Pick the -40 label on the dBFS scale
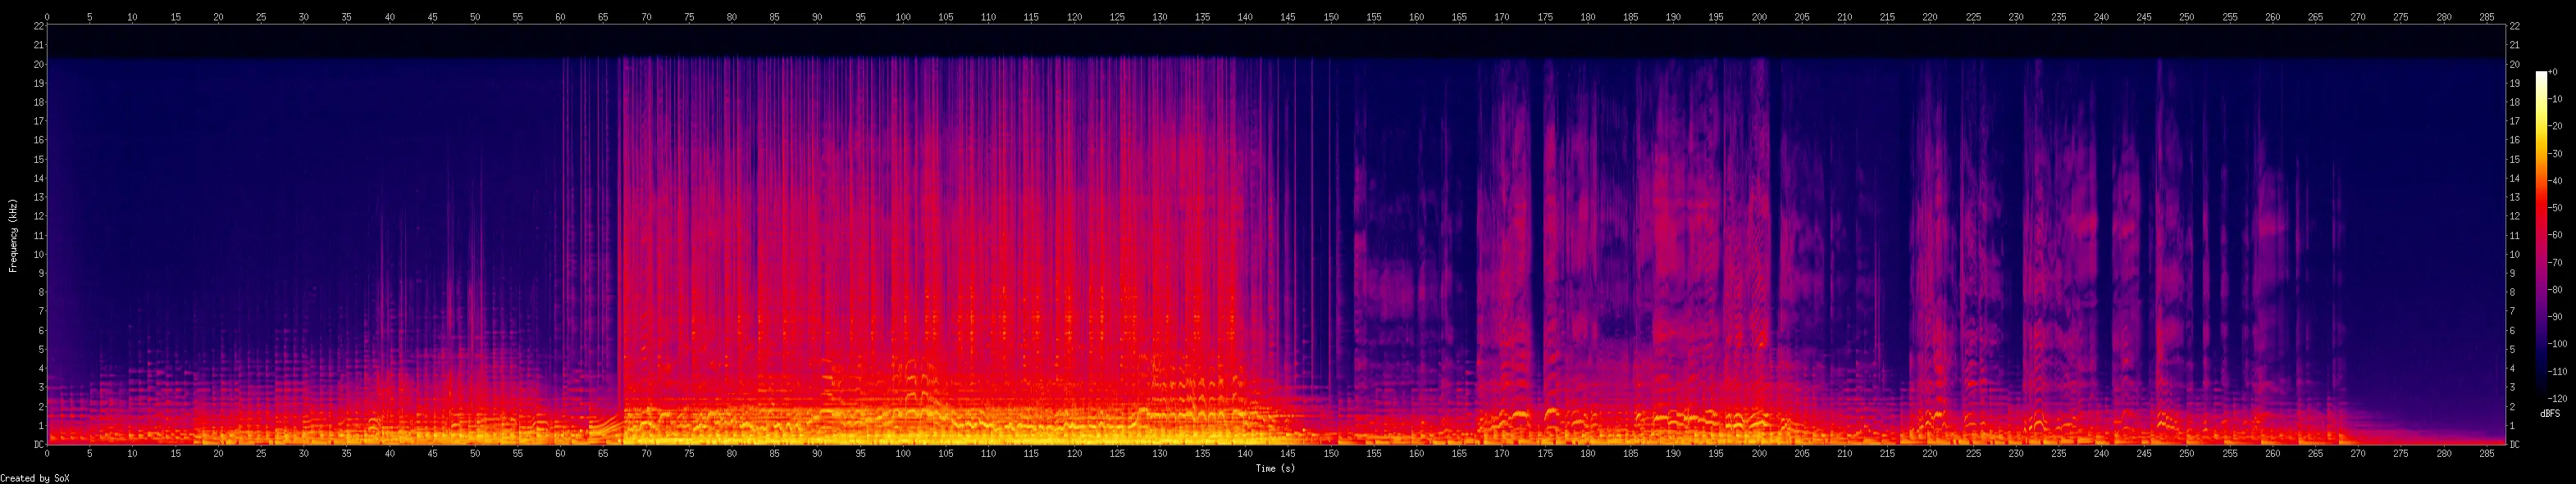 pyautogui.click(x=2555, y=181)
